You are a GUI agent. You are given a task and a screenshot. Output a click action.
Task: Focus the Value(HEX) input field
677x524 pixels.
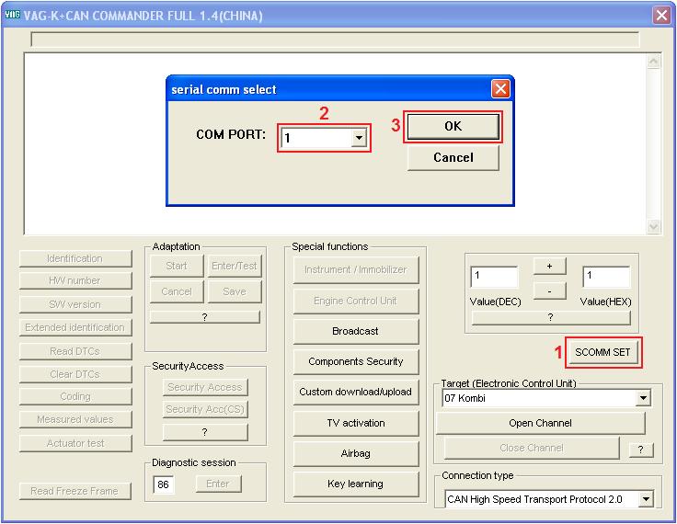[606, 277]
